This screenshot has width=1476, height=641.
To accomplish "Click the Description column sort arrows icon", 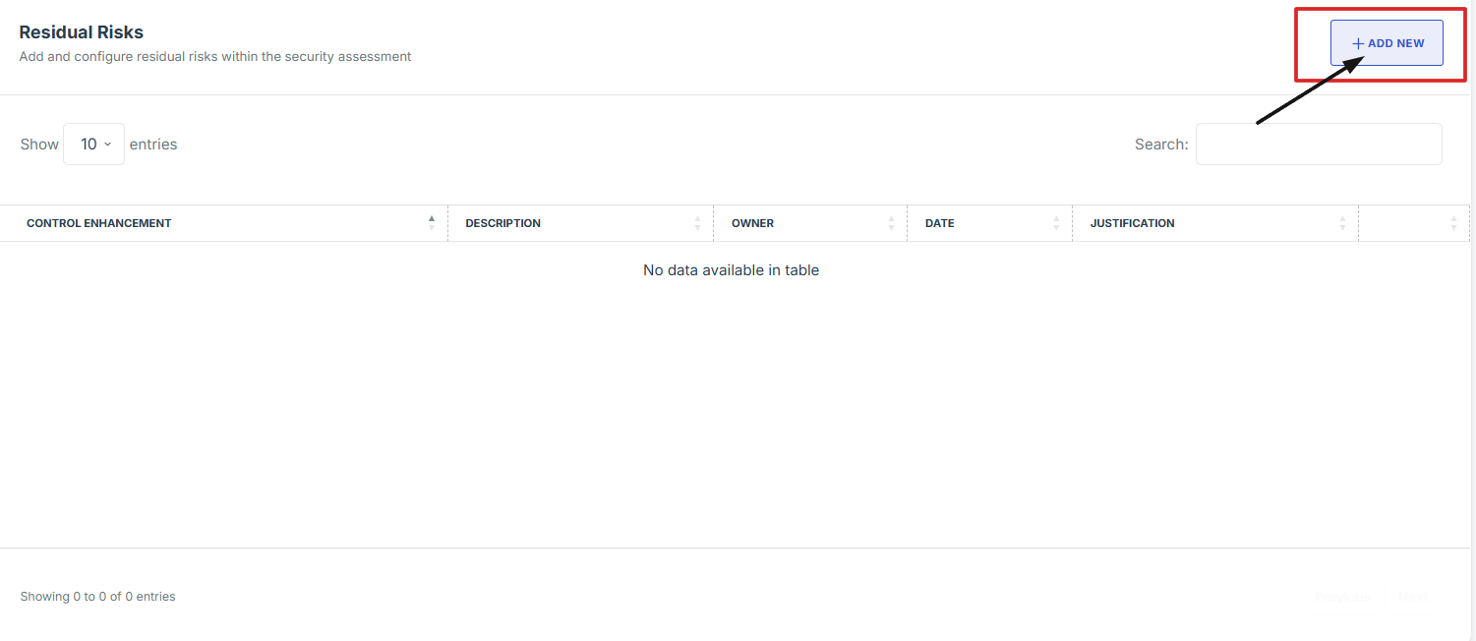I will 697,223.
